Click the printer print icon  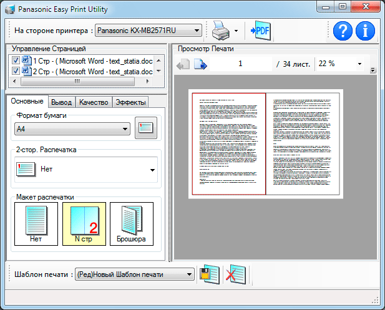coord(221,31)
